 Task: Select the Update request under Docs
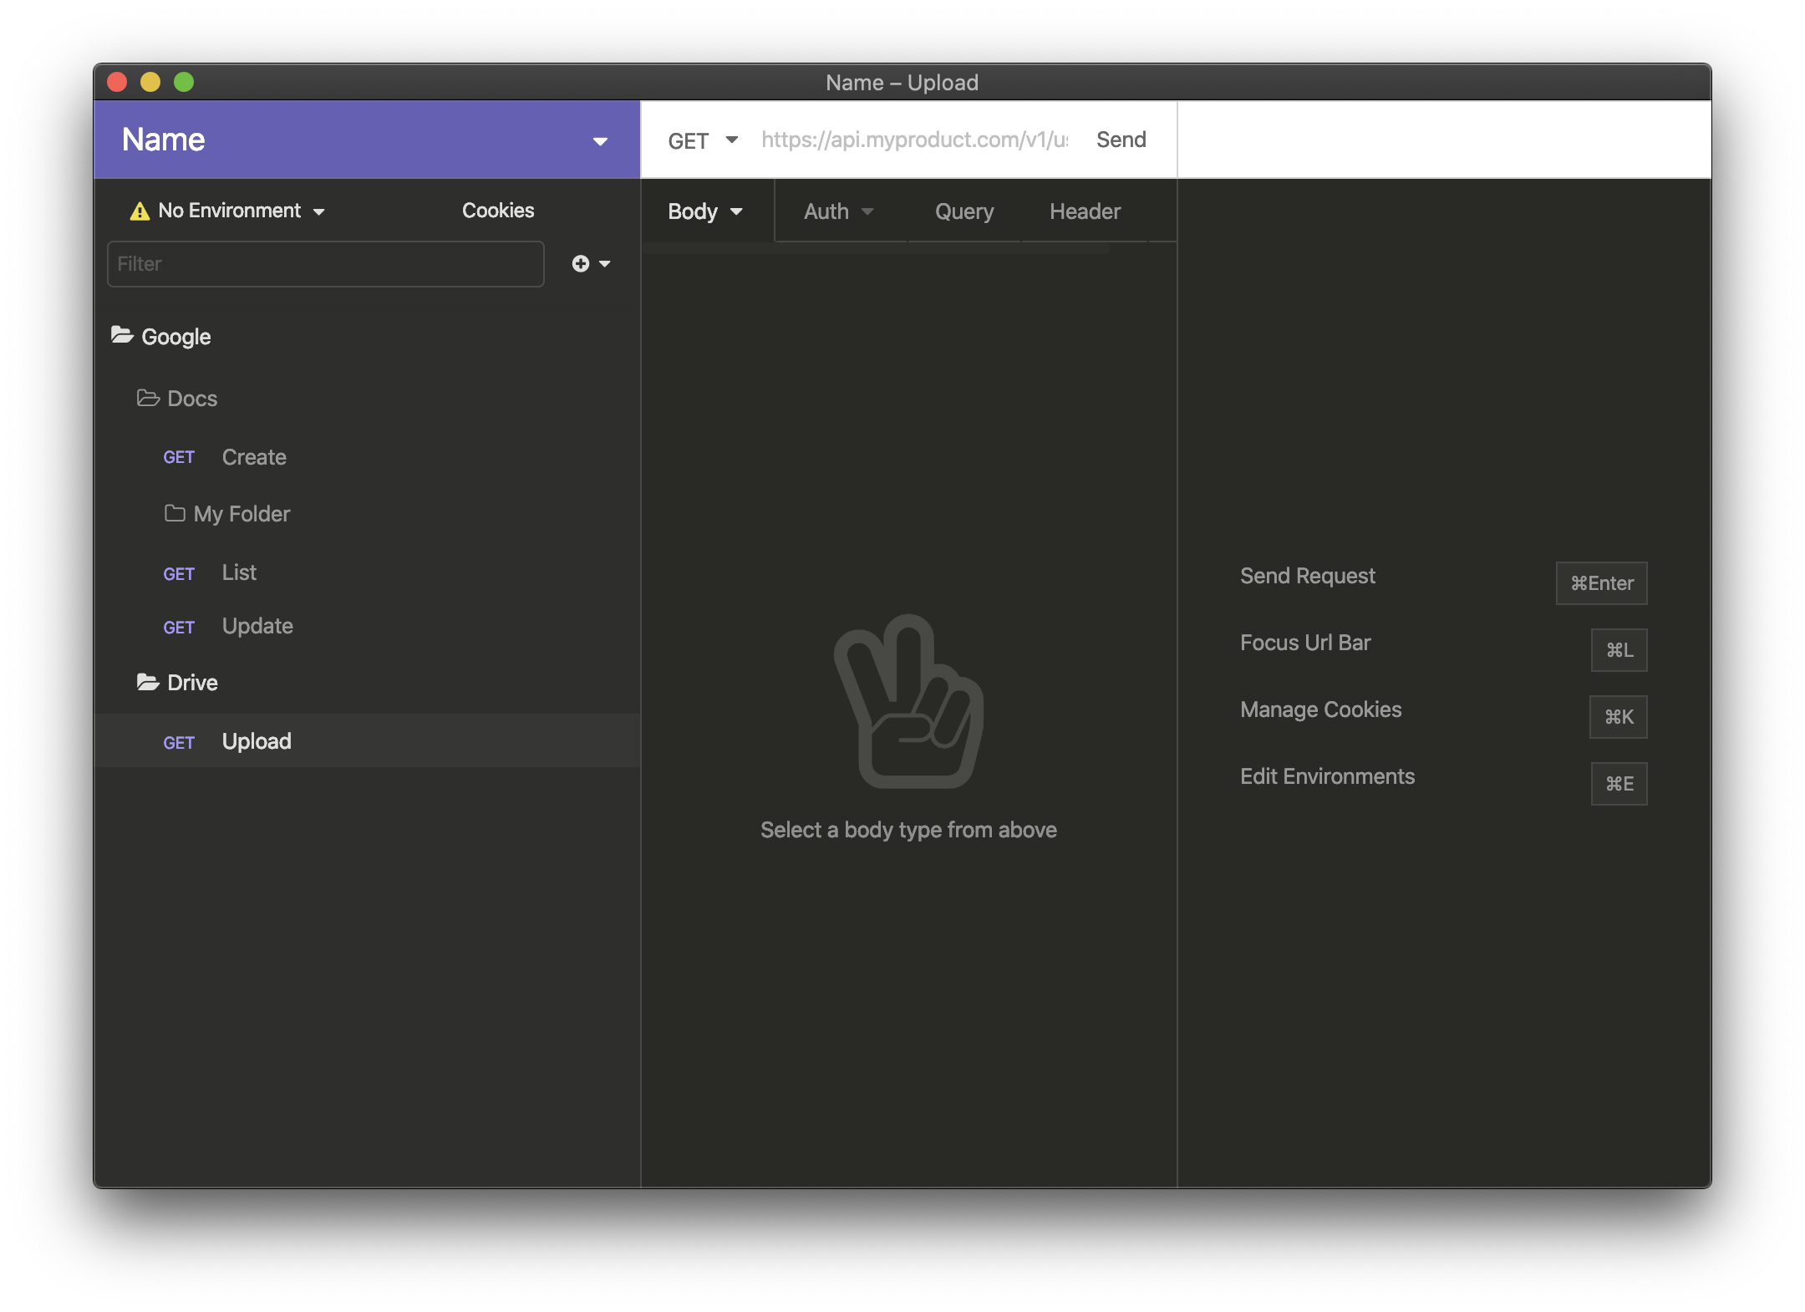click(257, 626)
